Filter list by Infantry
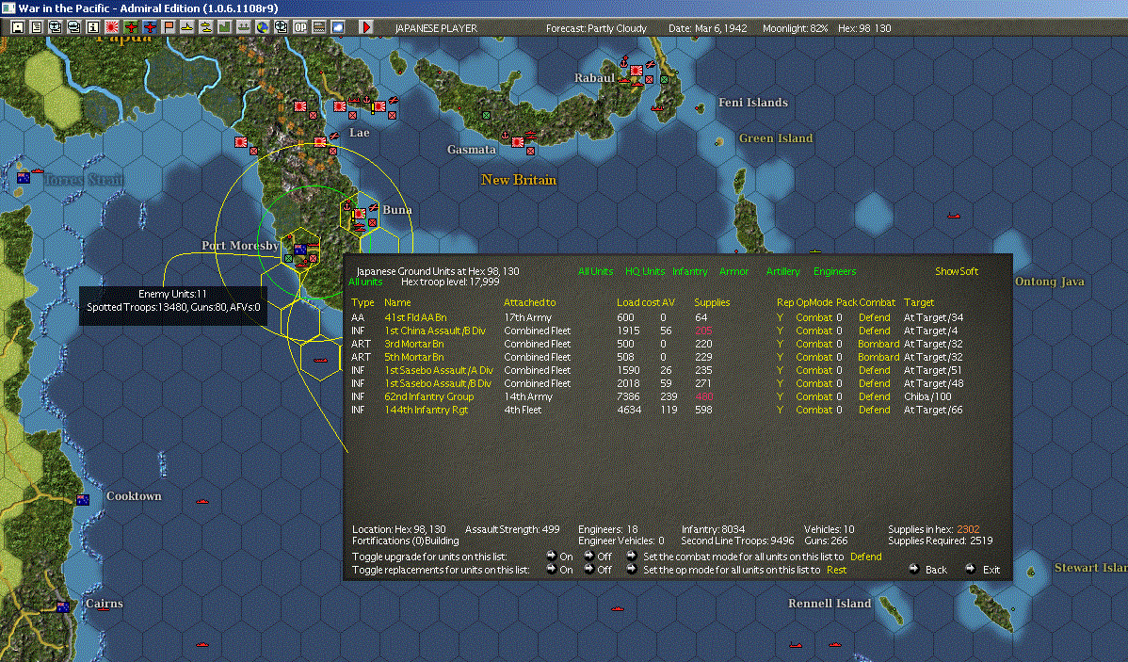Viewport: 1128px width, 662px height. click(x=690, y=271)
